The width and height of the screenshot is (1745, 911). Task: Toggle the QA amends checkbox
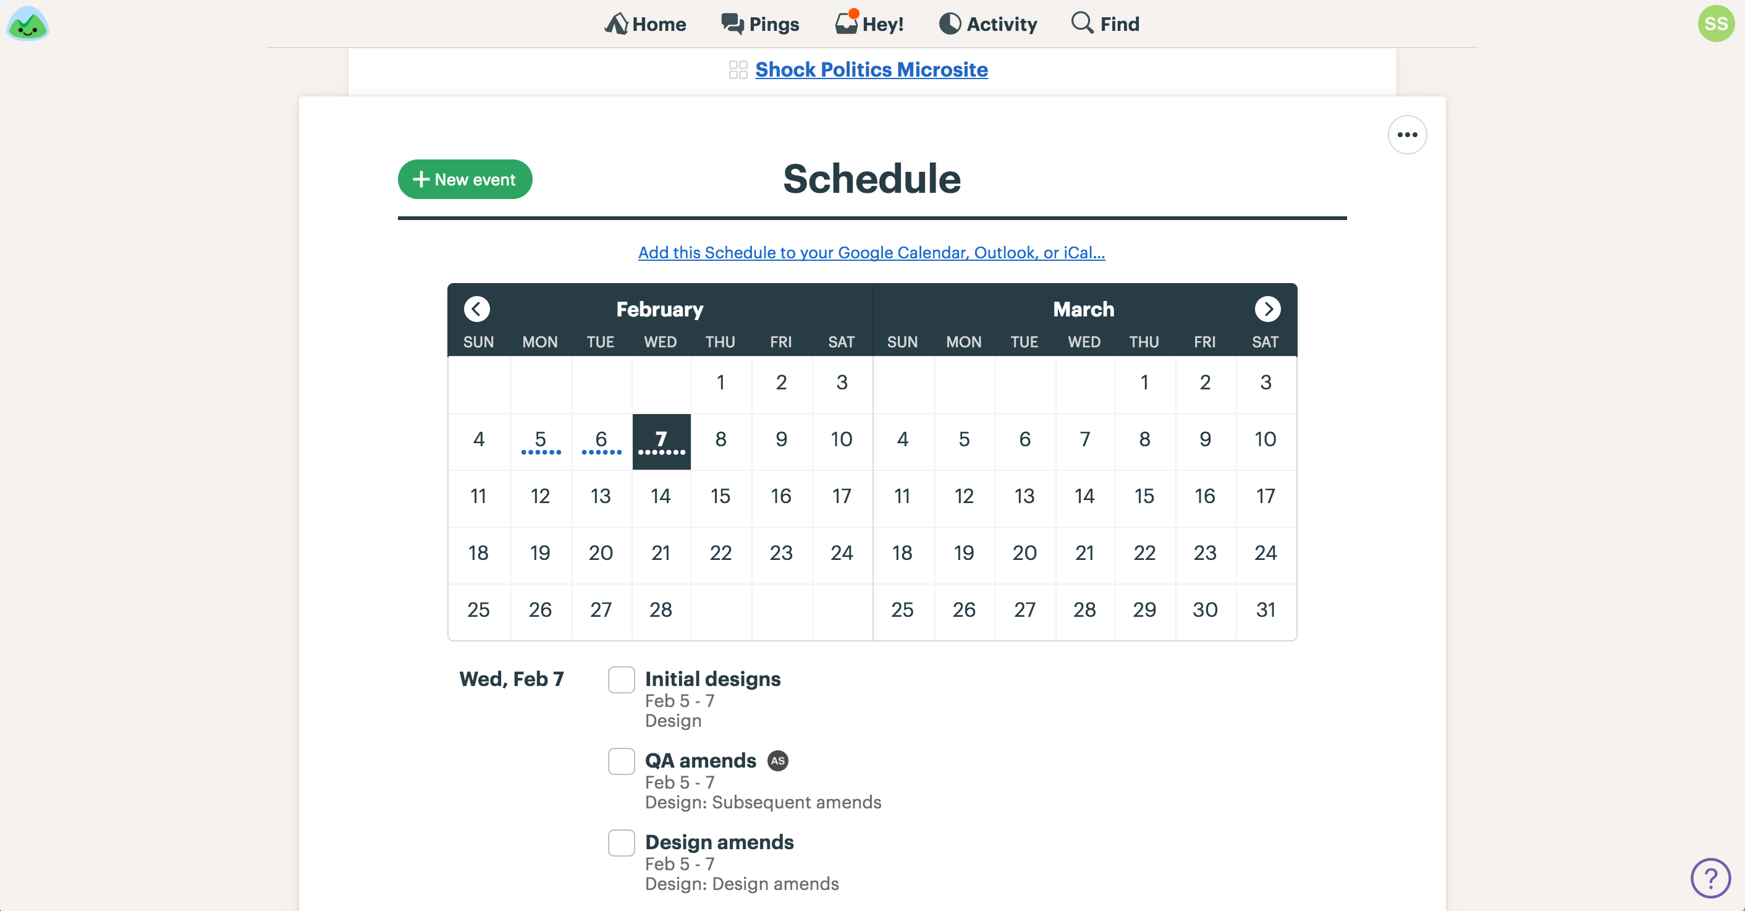pyautogui.click(x=621, y=760)
